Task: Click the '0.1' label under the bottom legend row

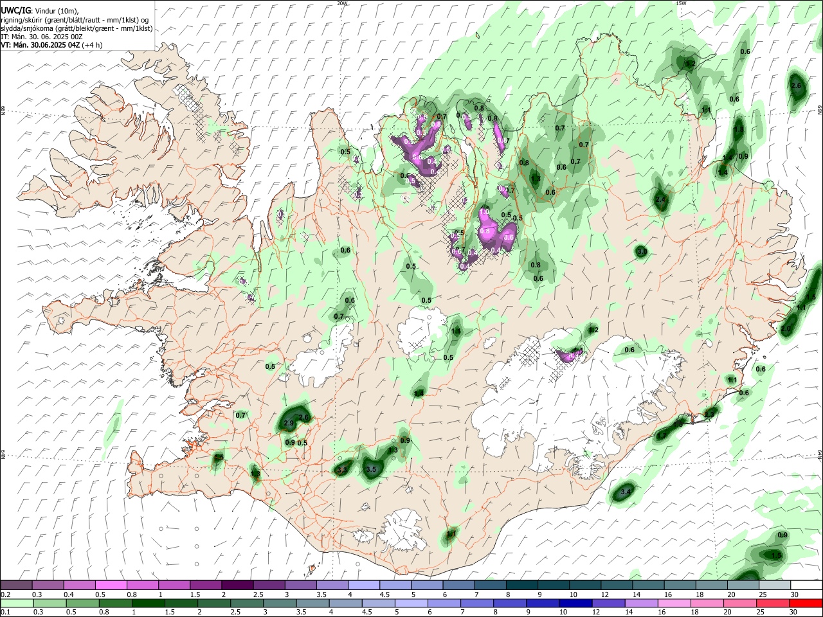Action: [x=5, y=613]
